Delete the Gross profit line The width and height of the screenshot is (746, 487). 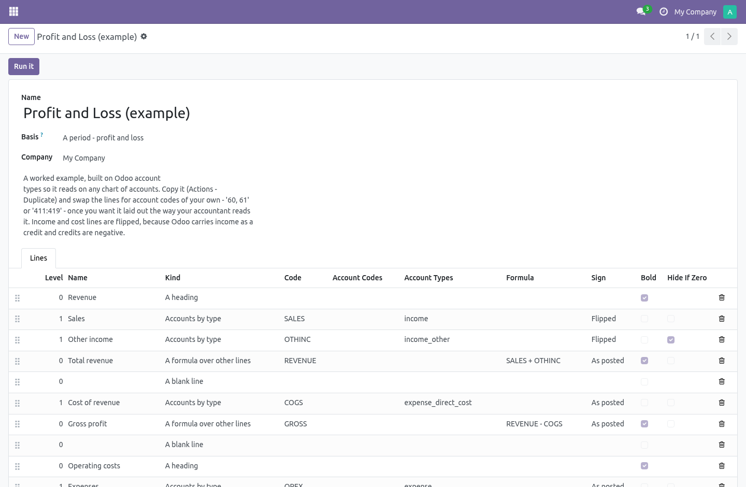(722, 424)
